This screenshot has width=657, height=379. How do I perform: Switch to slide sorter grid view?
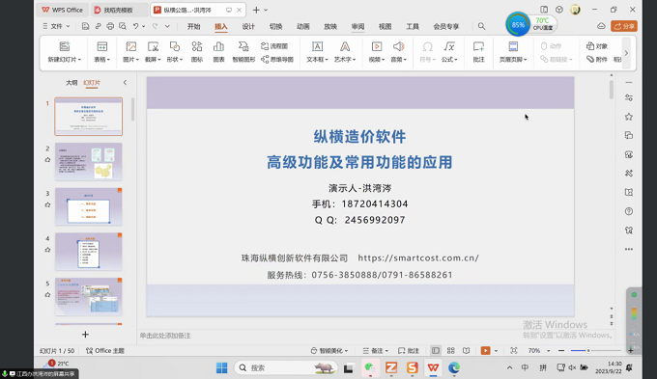(x=451, y=351)
